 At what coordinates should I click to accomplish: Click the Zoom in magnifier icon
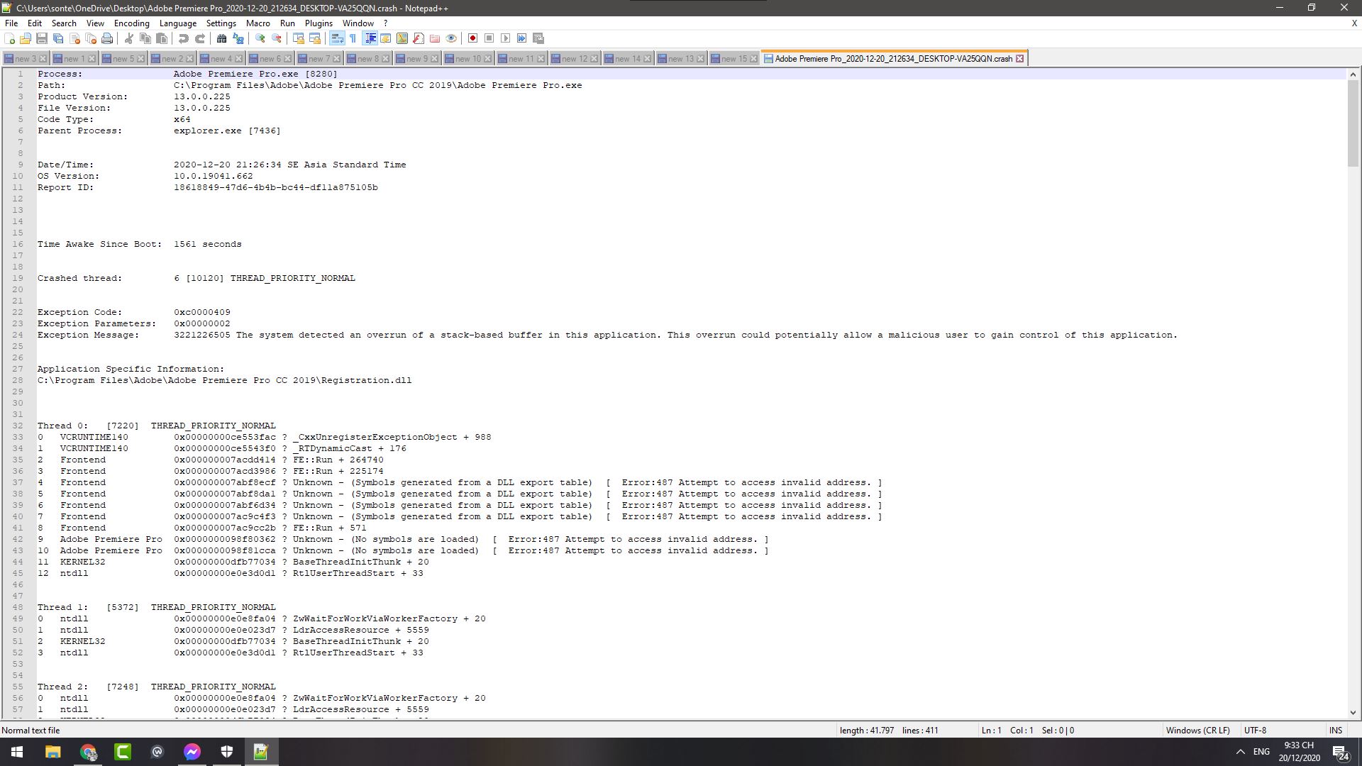coord(260,38)
